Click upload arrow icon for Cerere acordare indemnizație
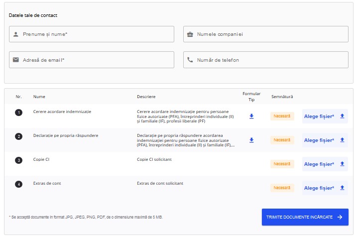 pyautogui.click(x=342, y=116)
